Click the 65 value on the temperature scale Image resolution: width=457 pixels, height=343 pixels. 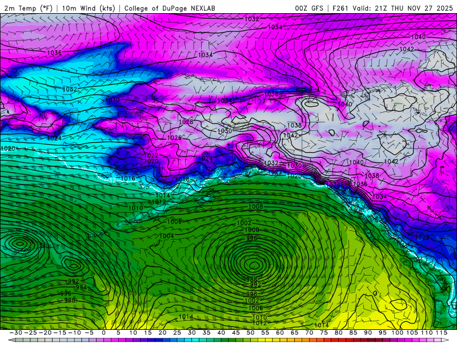point(294,333)
